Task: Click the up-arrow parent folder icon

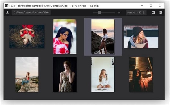Action: point(7,12)
